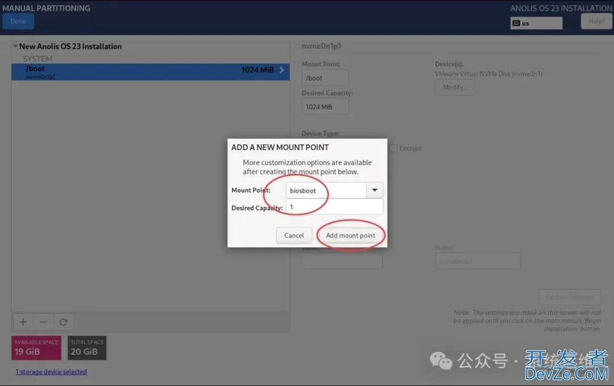The width and height of the screenshot is (614, 386).
Task: Click the plus icon to add a mount point
Action: pyautogui.click(x=23, y=322)
